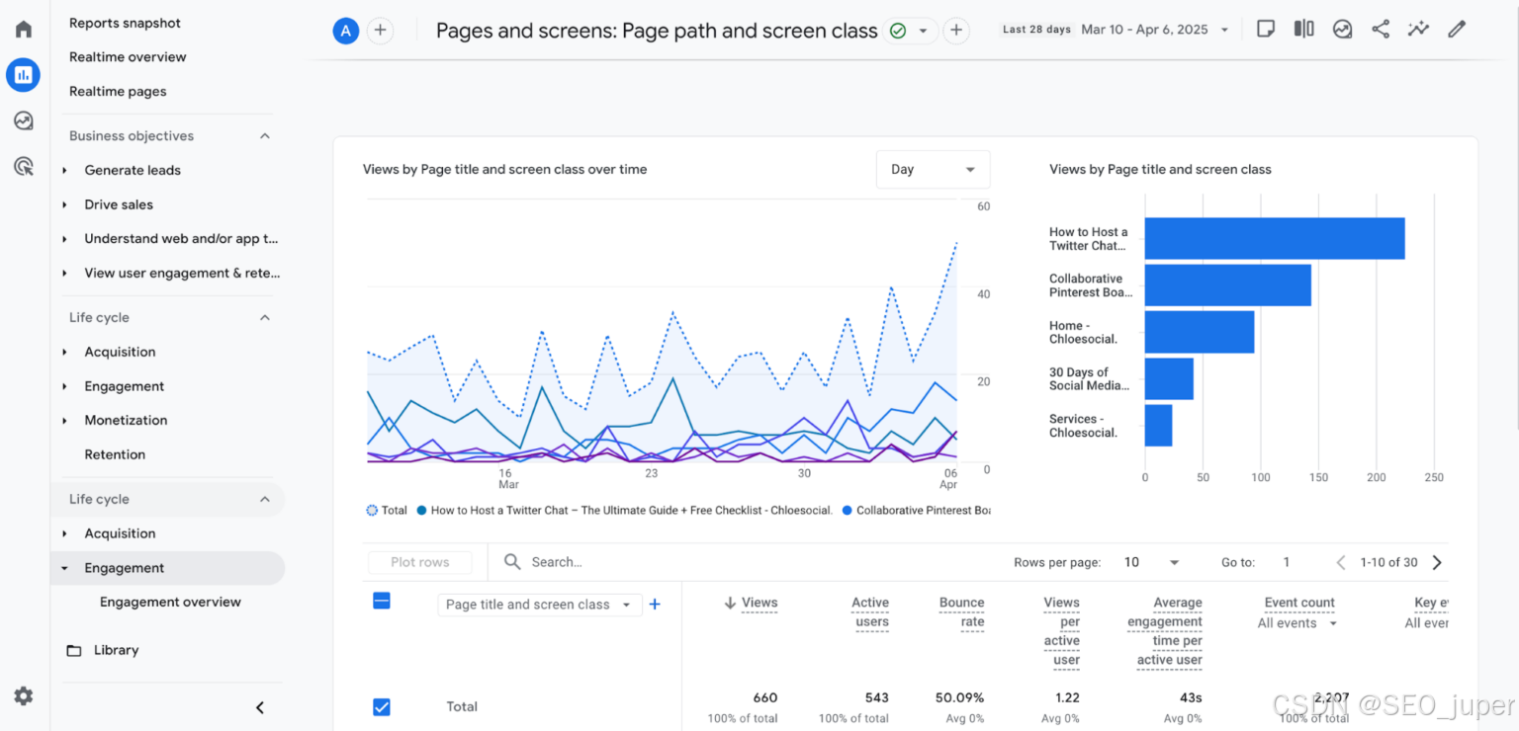
Task: Open Admin settings gear icon
Action: click(x=24, y=695)
